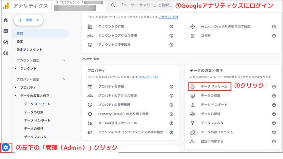
Task: Open the Advertising target icon
Action: (6, 53)
